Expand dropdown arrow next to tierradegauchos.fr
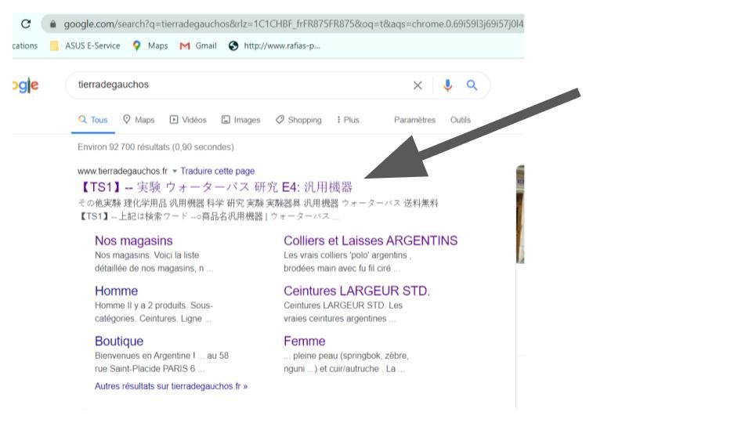Image resolution: width=752 pixels, height=423 pixels. coord(175,172)
